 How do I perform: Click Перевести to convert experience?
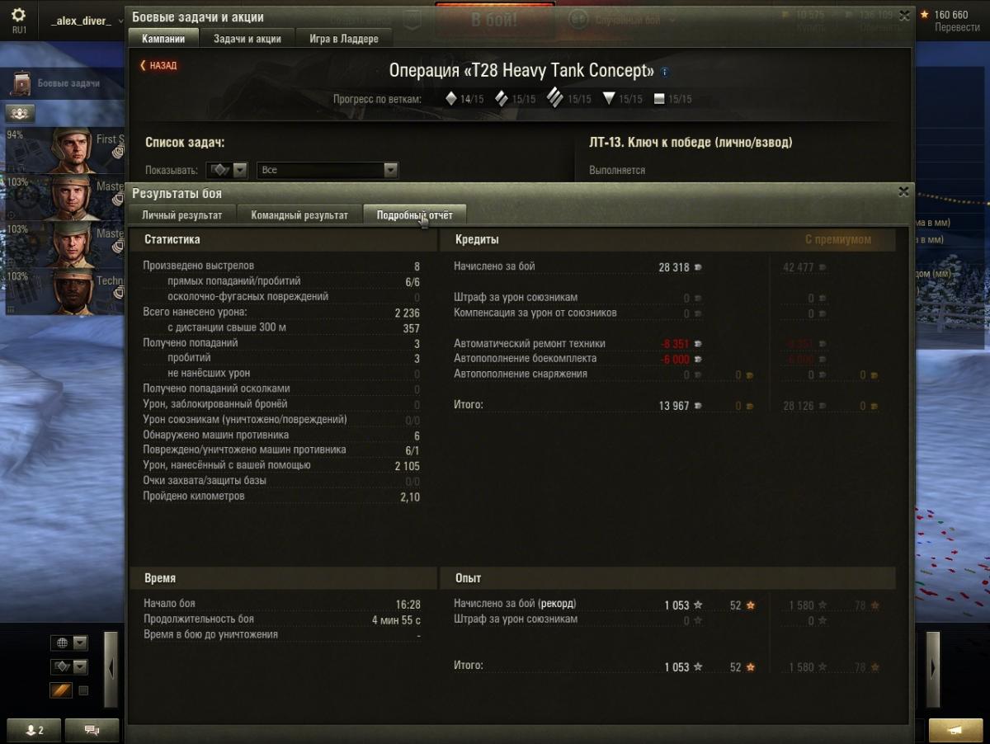pos(957,27)
